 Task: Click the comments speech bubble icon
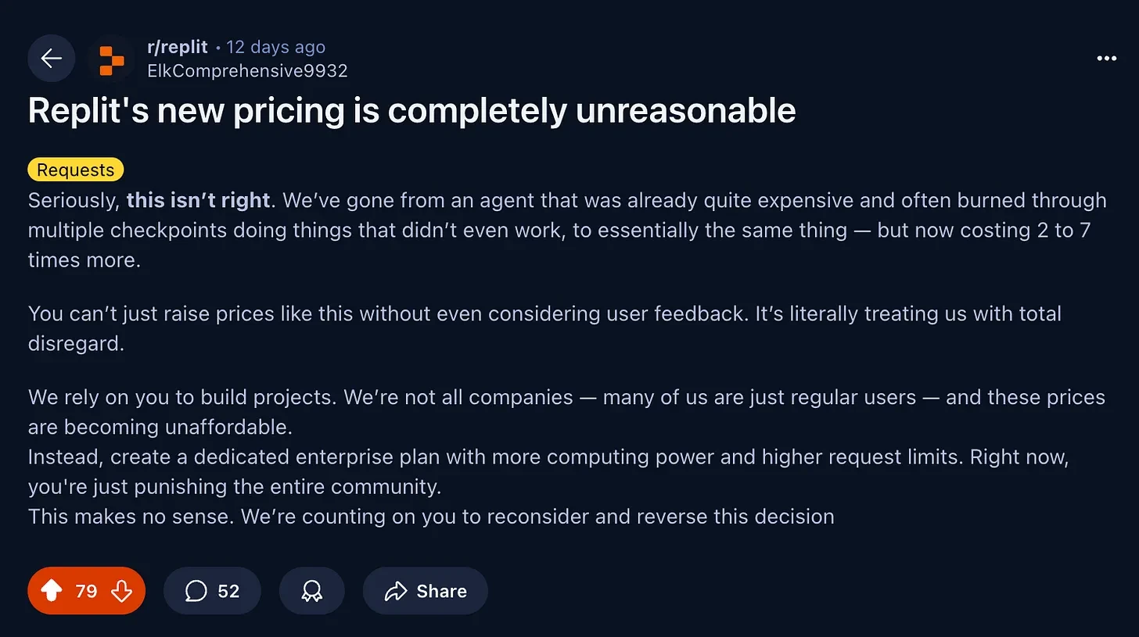(x=196, y=591)
